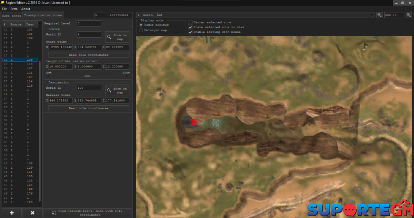Select zone row 51 with destination 129
This screenshot has width=414, height=218.
(20, 202)
